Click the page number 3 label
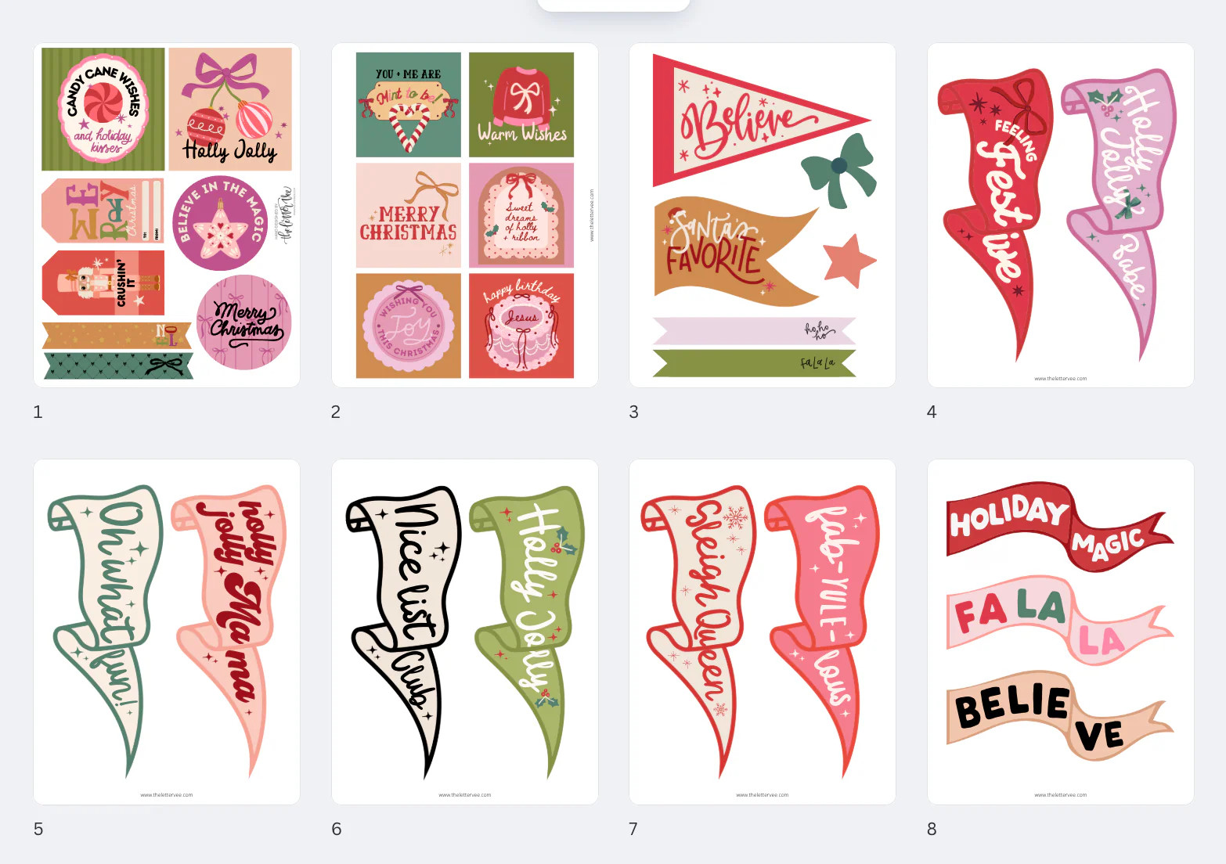 point(634,412)
